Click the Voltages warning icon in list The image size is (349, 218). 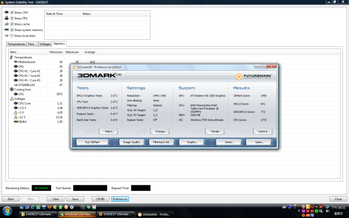coord(12,99)
